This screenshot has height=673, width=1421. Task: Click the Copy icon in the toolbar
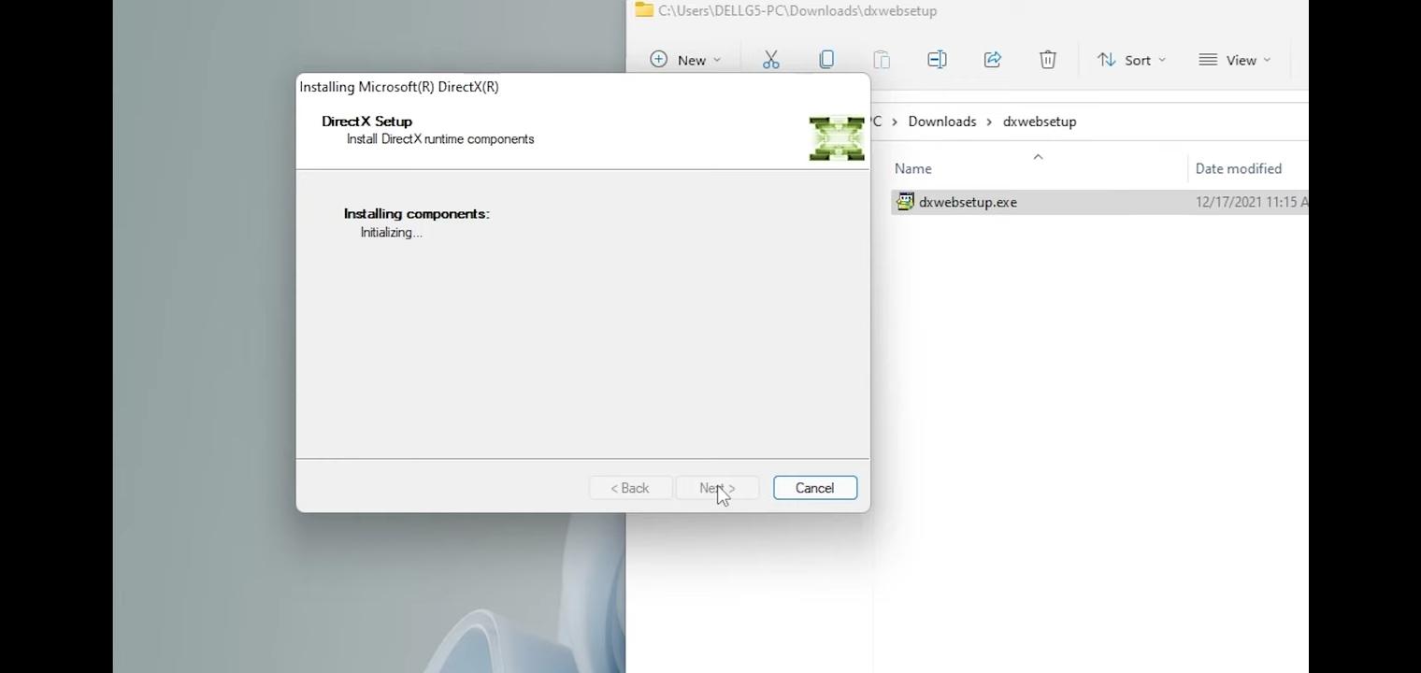pyautogui.click(x=826, y=59)
